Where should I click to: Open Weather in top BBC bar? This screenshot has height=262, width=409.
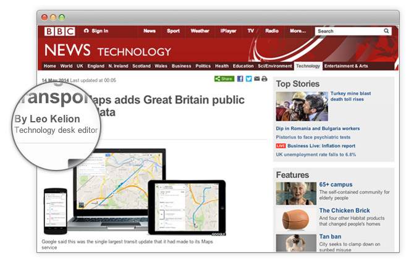pyautogui.click(x=200, y=31)
